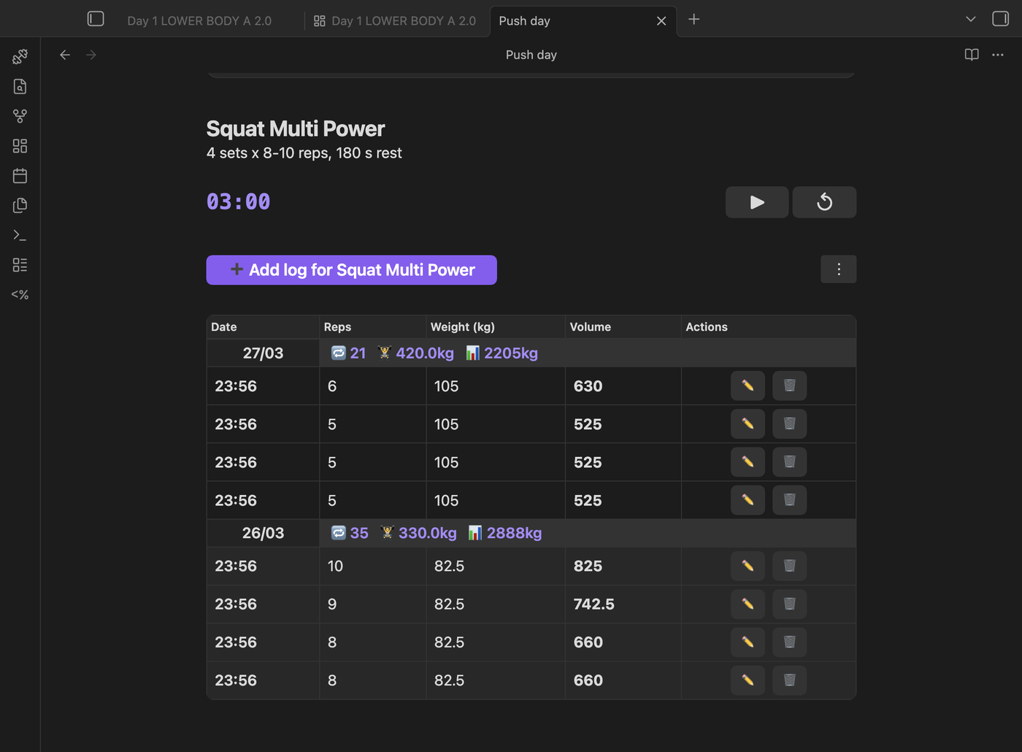Screen dimensions: 1022x752
Task: Close the Push day tab
Action: coord(661,21)
